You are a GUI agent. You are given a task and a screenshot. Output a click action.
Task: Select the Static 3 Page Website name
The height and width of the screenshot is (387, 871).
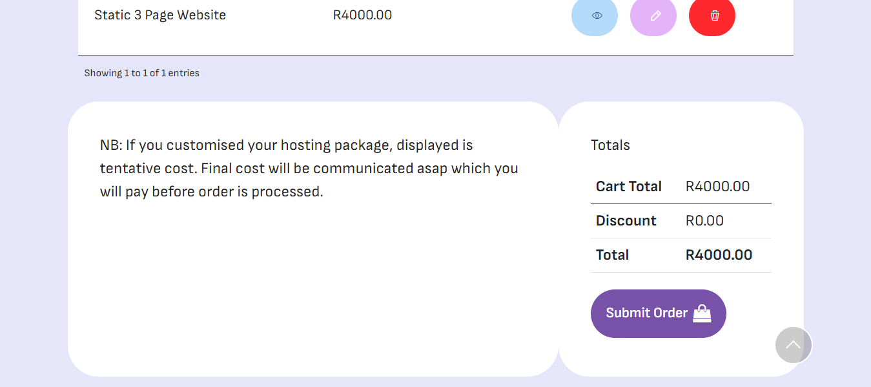[x=160, y=15]
